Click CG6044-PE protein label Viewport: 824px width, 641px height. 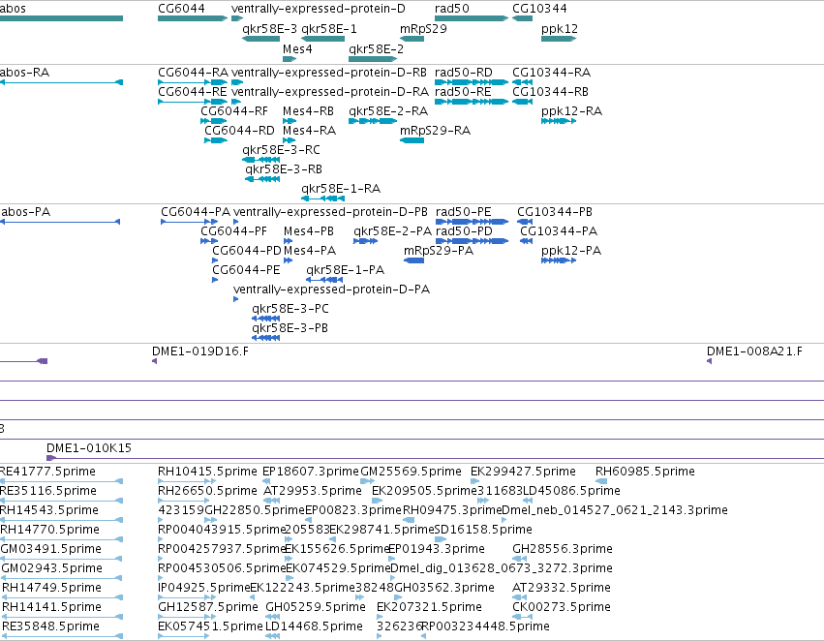(246, 270)
